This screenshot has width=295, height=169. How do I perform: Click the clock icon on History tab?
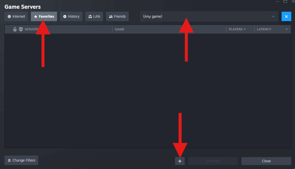[x=65, y=16]
